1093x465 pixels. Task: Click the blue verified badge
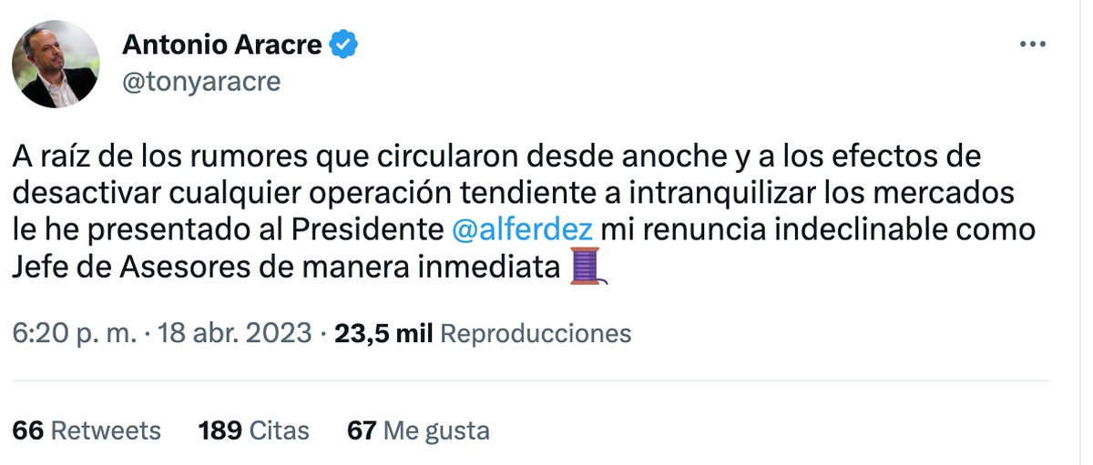[343, 44]
